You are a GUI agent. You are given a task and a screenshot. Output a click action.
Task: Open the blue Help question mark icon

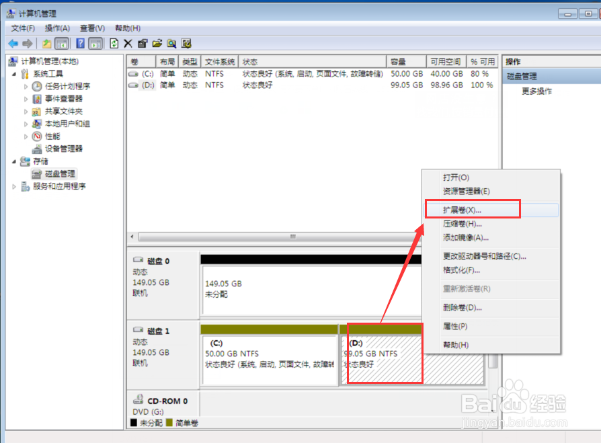(x=81, y=43)
